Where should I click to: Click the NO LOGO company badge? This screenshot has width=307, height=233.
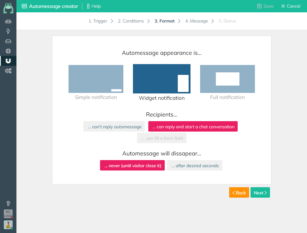[8, 214]
